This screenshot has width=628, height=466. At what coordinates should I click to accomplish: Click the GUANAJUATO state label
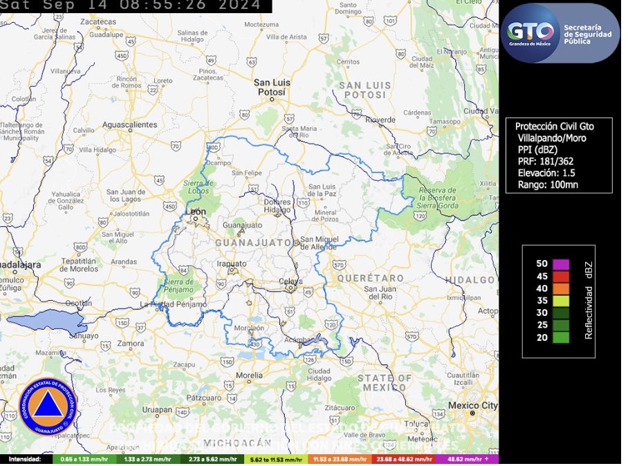(254, 243)
